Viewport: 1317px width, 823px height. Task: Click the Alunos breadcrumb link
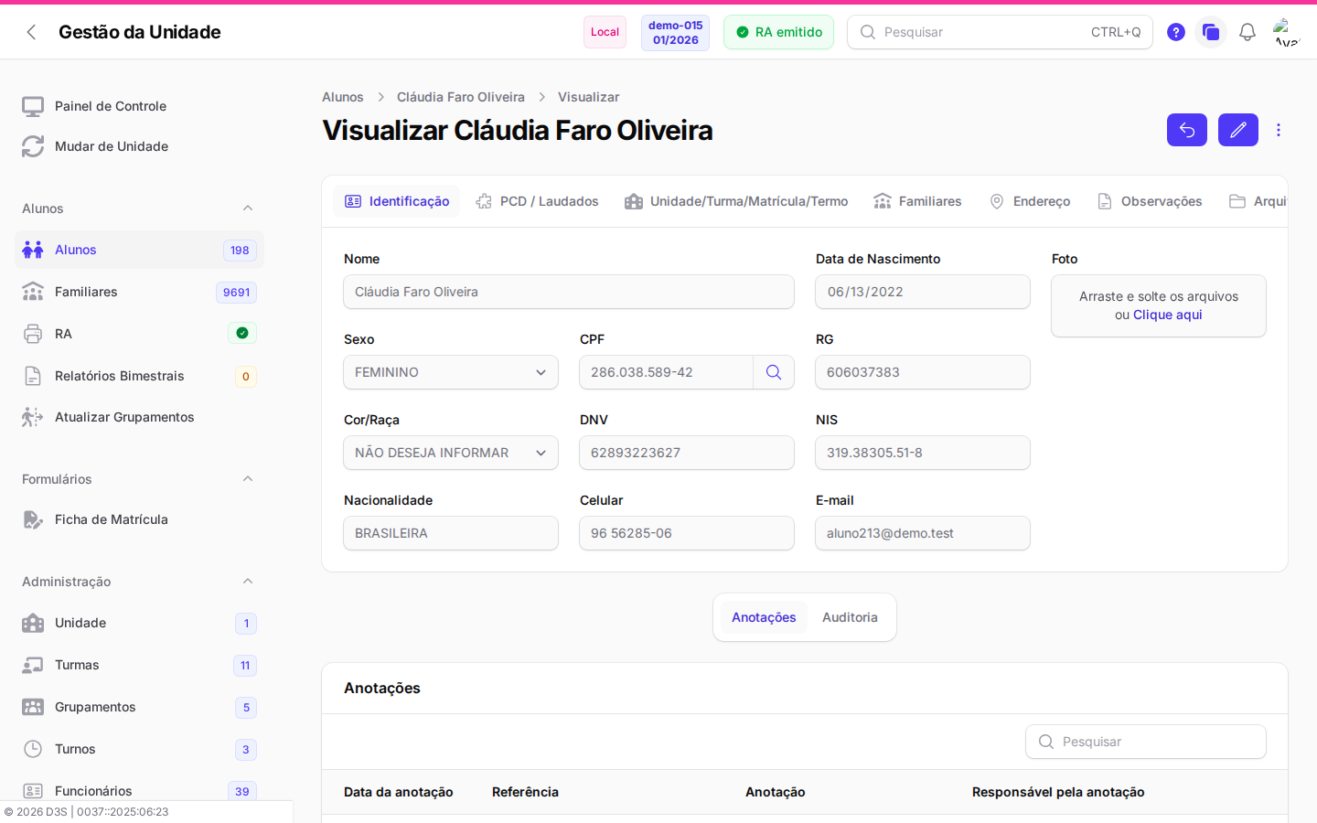[x=343, y=97]
